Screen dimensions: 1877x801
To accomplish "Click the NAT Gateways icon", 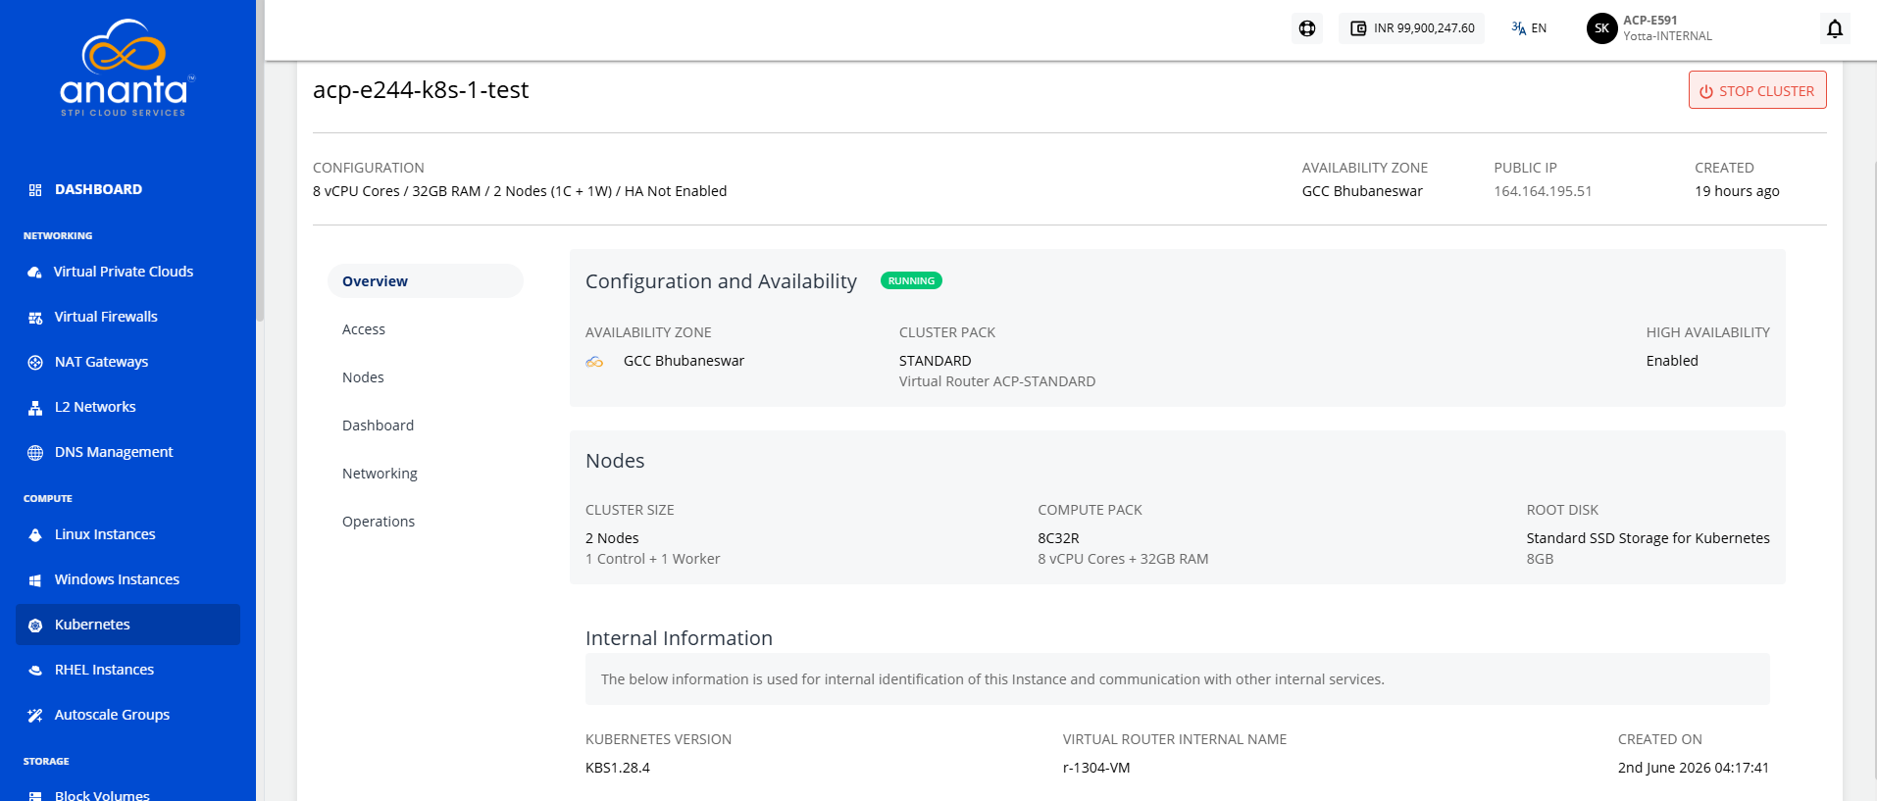I will 35,363.
